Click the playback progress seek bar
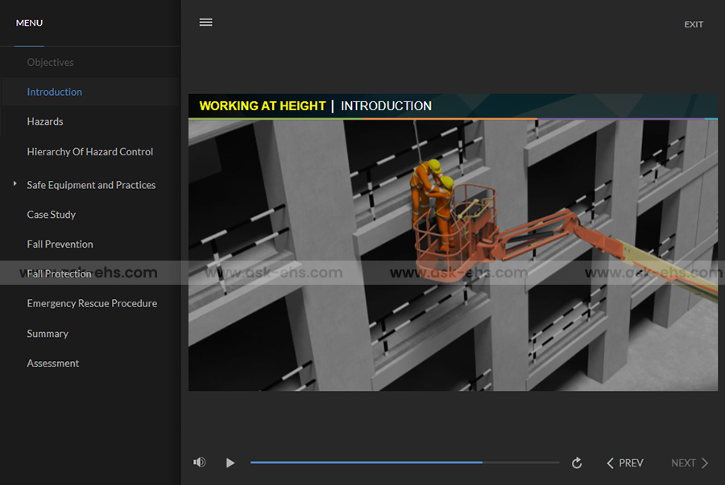The width and height of the screenshot is (725, 485). pyautogui.click(x=404, y=462)
